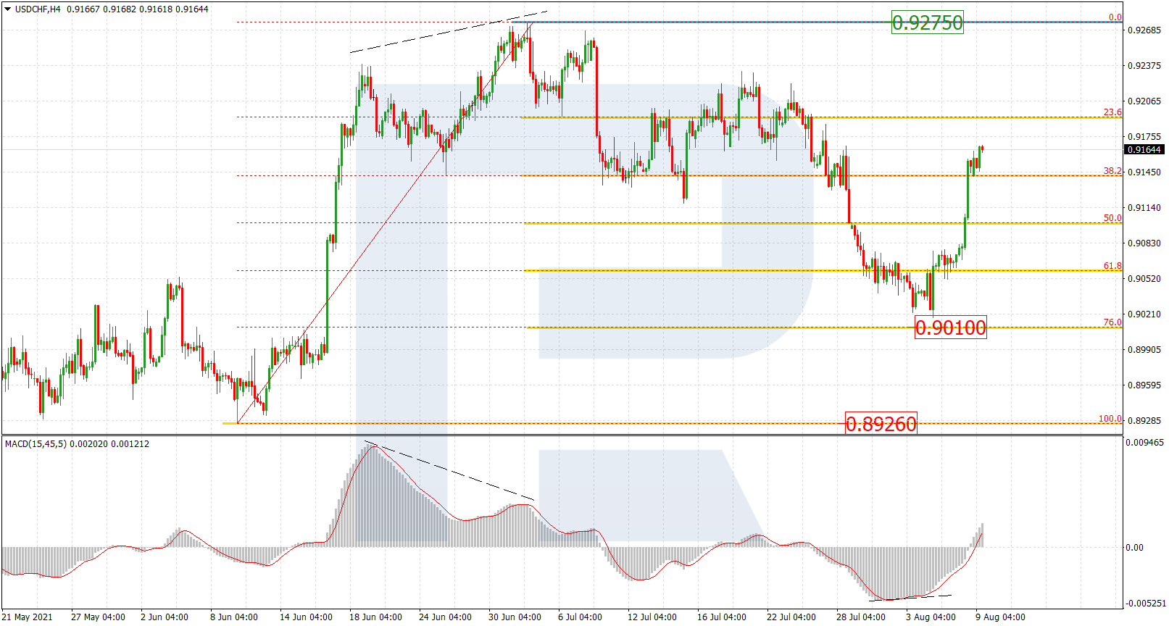
Task: Click the 14 Jun 04:00 time label
Action: pos(306,617)
